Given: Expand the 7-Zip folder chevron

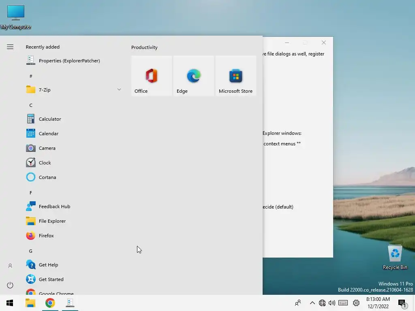Looking at the screenshot, I should pyautogui.click(x=119, y=89).
